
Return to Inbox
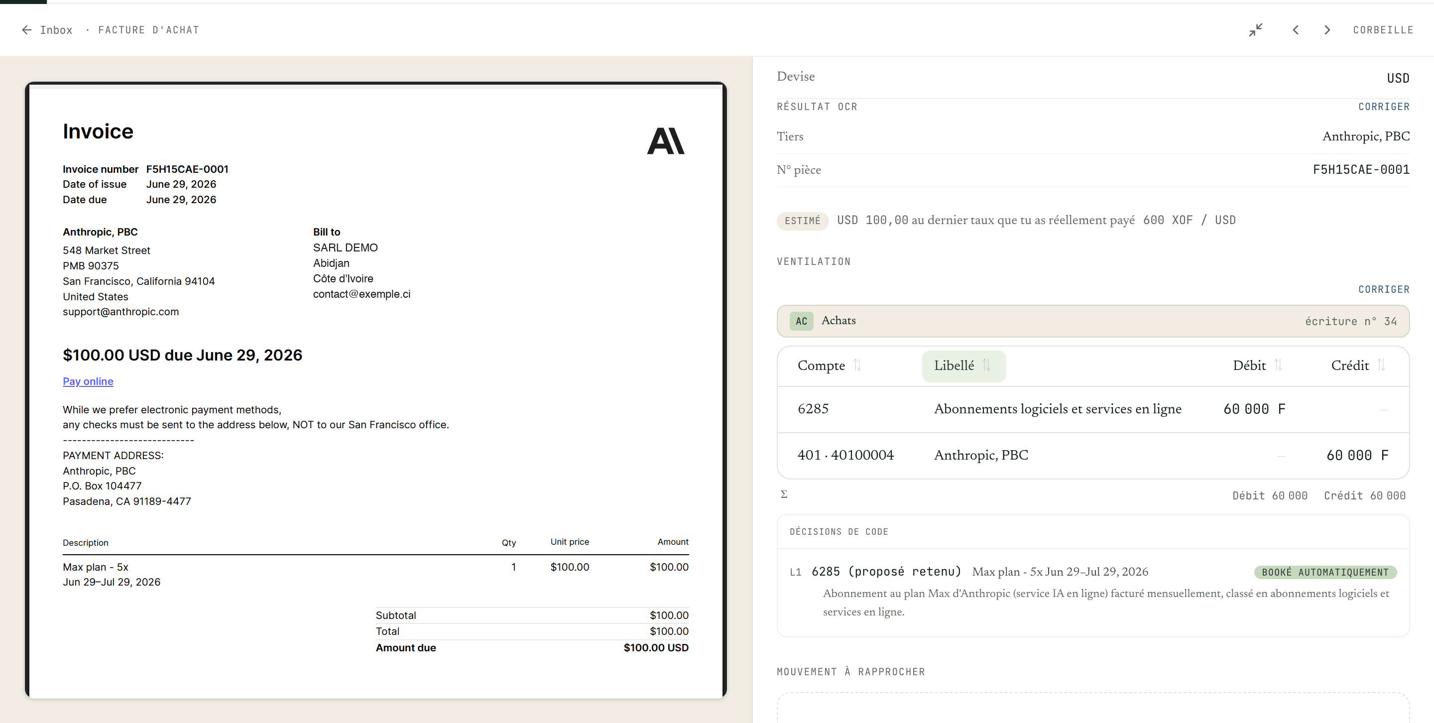pyautogui.click(x=56, y=30)
